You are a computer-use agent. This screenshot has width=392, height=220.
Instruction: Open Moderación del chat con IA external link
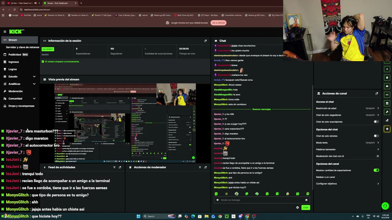pyautogui.click(x=378, y=156)
